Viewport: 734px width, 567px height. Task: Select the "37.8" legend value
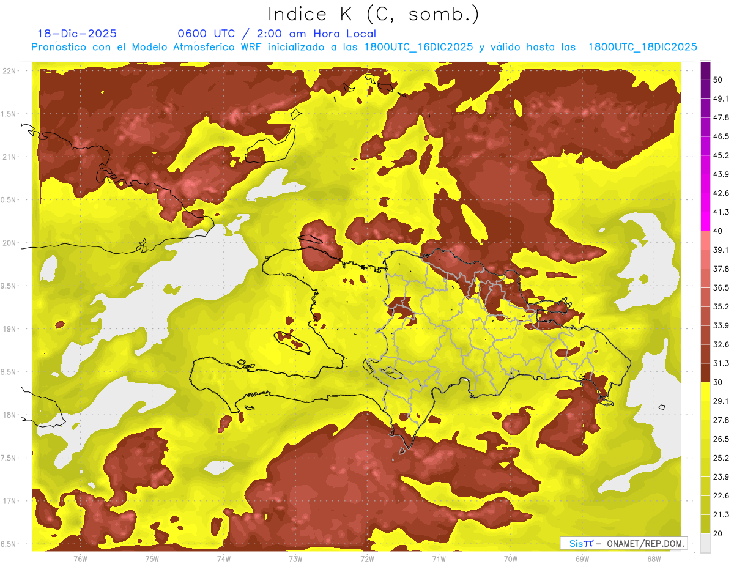[x=721, y=269]
